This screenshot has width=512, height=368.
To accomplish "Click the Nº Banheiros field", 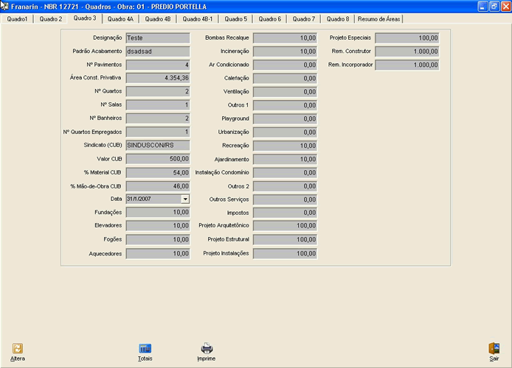I will 158,118.
